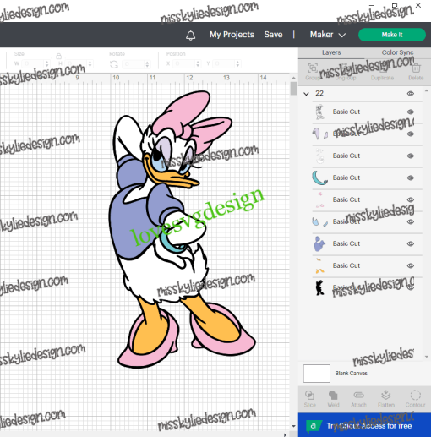431x437 pixels.
Task: Select the lavender eyelid layer thumbnail
Action: pos(319,134)
